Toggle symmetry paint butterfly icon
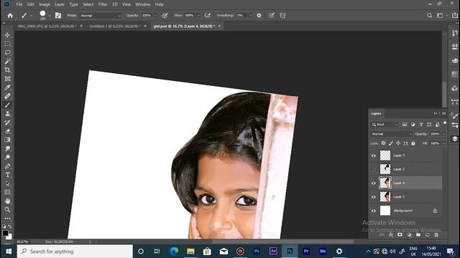The width and height of the screenshot is (460, 258). click(x=282, y=16)
